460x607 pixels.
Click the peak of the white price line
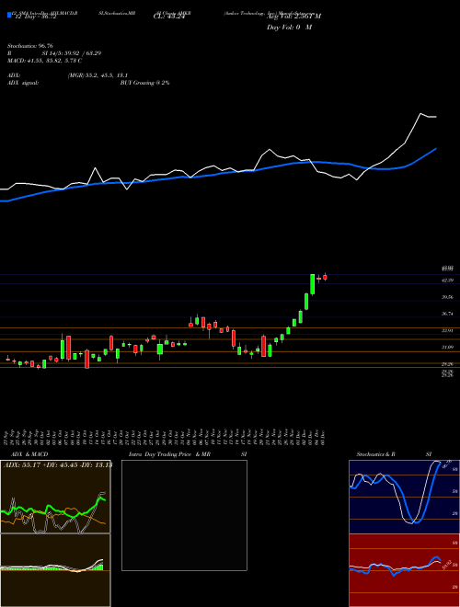pyautogui.click(x=420, y=113)
